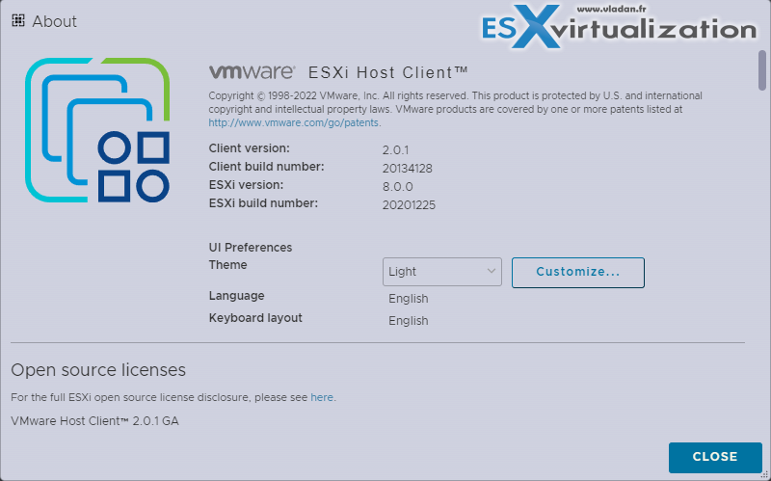Click the Keyboard layout value English
This screenshot has width=771, height=481.
(408, 321)
